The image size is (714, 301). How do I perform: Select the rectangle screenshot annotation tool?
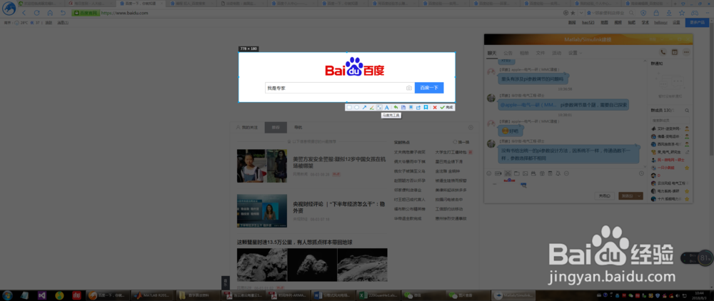coord(349,107)
